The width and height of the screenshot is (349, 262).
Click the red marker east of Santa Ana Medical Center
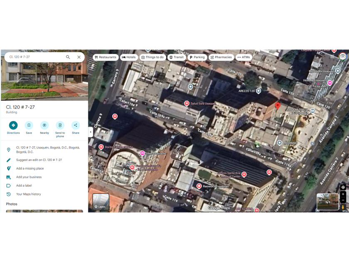click(269, 172)
